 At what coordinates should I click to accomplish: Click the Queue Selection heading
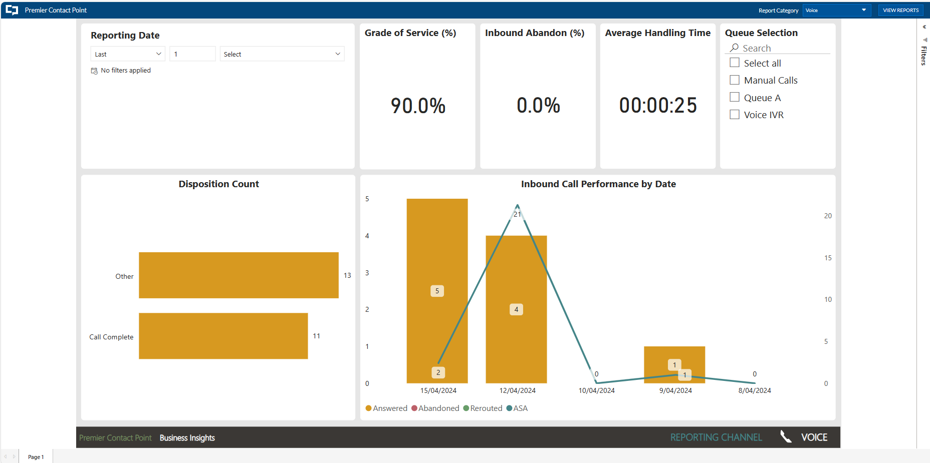tap(761, 33)
